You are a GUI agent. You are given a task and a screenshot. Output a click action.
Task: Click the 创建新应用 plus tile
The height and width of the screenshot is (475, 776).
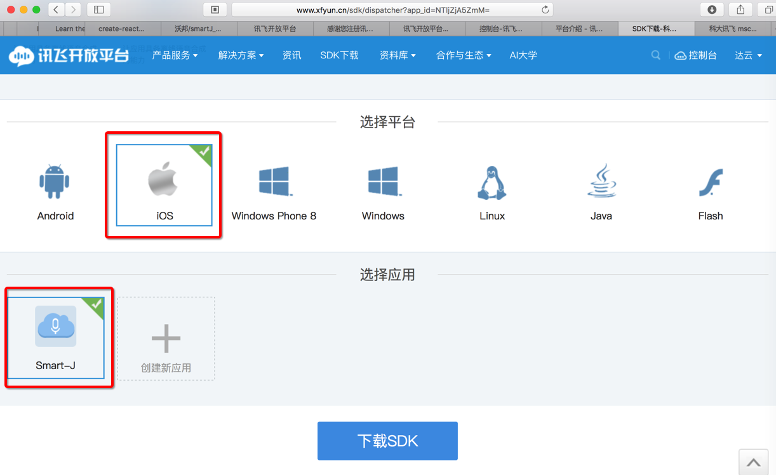pos(166,339)
